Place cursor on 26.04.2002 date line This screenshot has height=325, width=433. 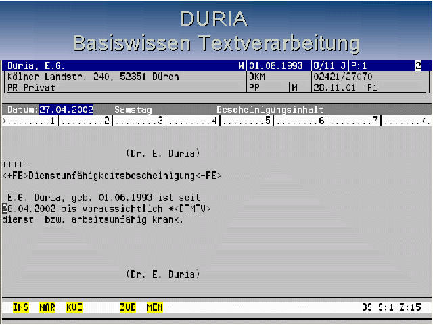point(106,209)
